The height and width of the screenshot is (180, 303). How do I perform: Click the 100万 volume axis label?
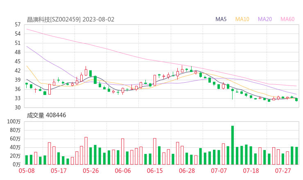(14, 122)
